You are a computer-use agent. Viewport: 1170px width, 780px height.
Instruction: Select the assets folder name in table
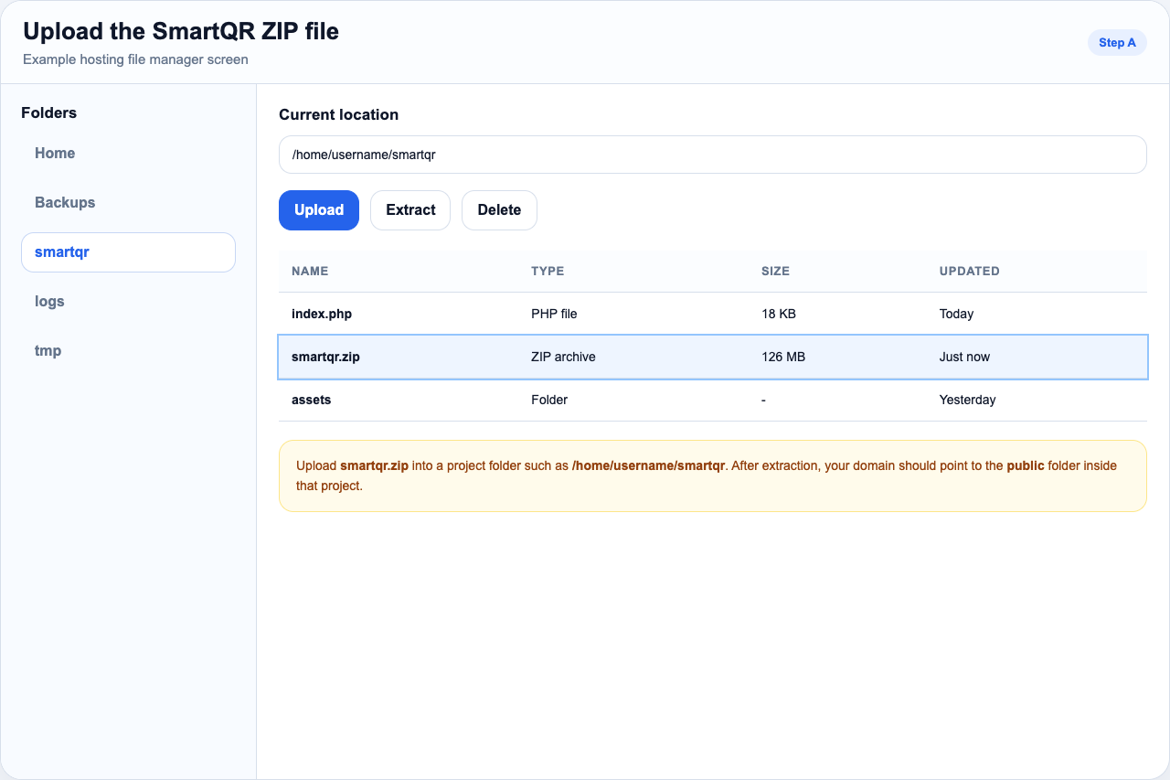(312, 400)
